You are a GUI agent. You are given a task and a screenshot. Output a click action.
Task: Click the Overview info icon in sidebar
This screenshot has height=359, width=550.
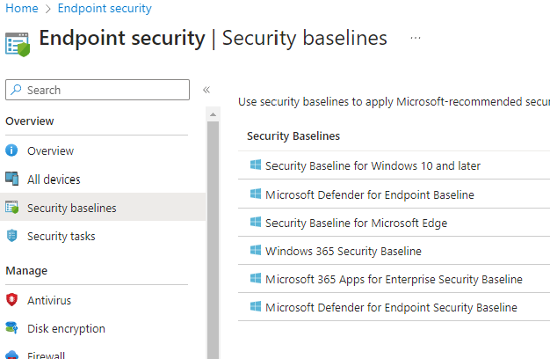click(12, 150)
